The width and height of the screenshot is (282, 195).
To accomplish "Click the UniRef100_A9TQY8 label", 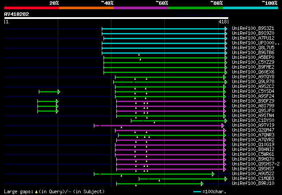I will [x=253, y=77].
